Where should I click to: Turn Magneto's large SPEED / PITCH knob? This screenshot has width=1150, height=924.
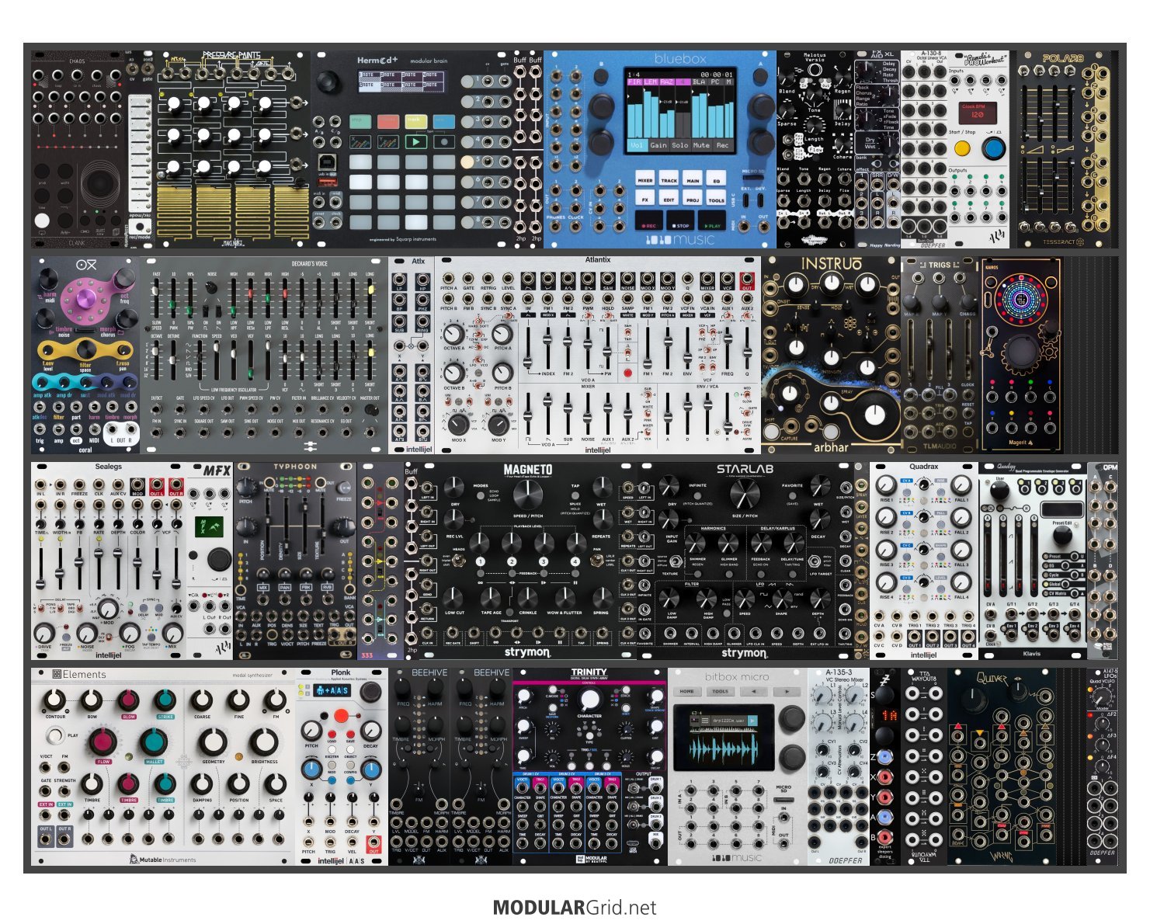[x=528, y=495]
